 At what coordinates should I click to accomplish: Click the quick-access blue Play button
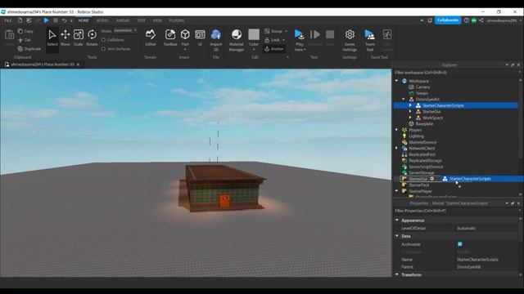pos(46,20)
